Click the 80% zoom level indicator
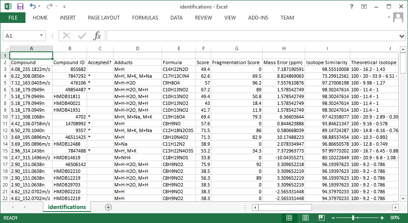 [x=395, y=217]
